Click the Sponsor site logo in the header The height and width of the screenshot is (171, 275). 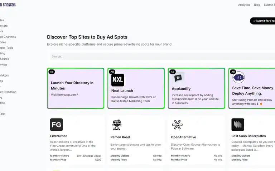point(8,5)
